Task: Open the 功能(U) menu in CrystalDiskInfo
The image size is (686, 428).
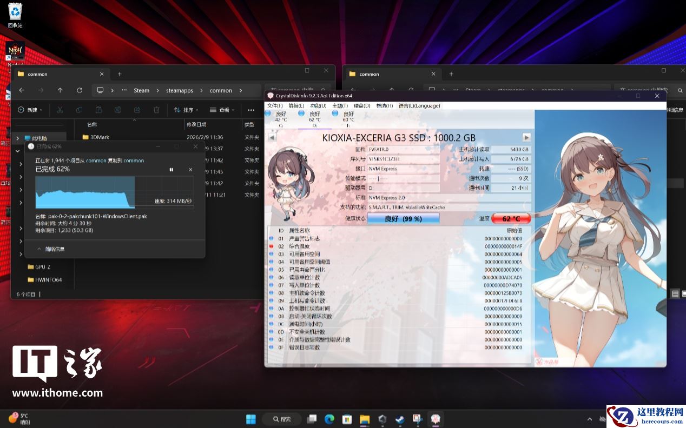Action: pos(318,105)
